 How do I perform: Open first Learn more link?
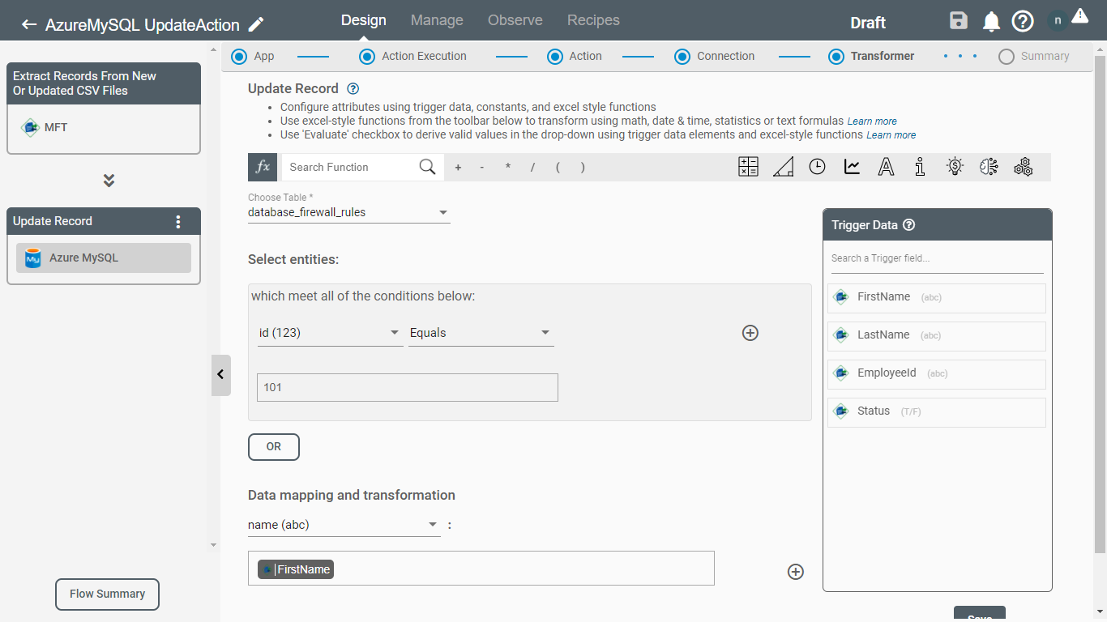pos(872,121)
